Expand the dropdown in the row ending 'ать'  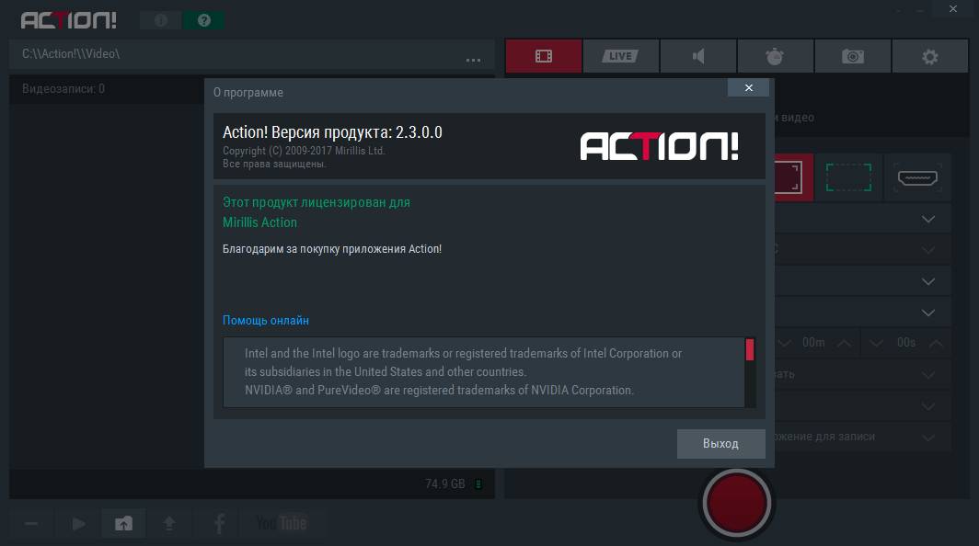(x=928, y=375)
